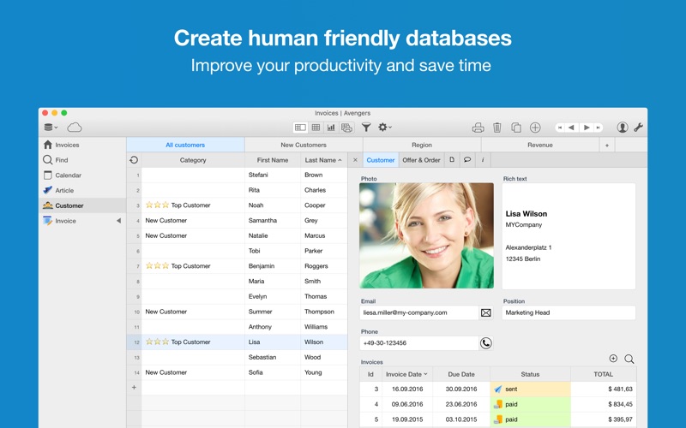Viewport: 686px width, 428px height.
Task: Sort invoices by Status header
Action: [530, 374]
